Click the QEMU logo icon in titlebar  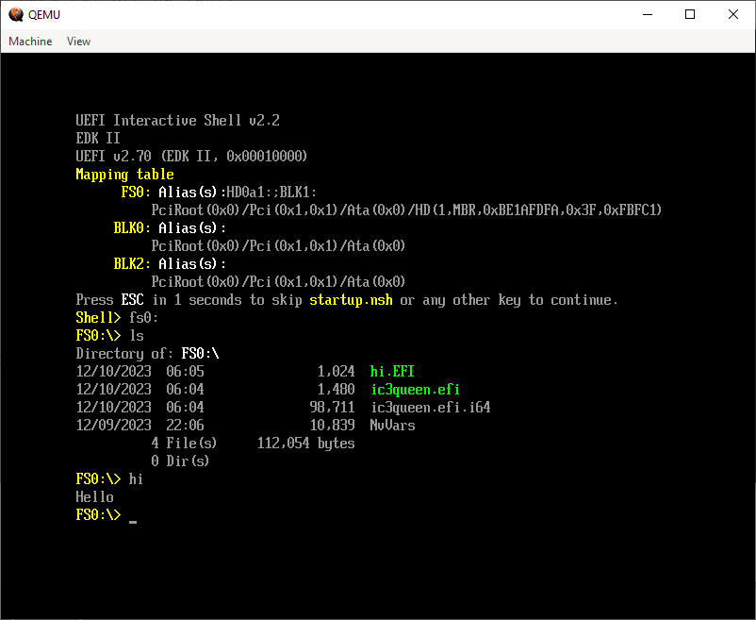pyautogui.click(x=16, y=14)
